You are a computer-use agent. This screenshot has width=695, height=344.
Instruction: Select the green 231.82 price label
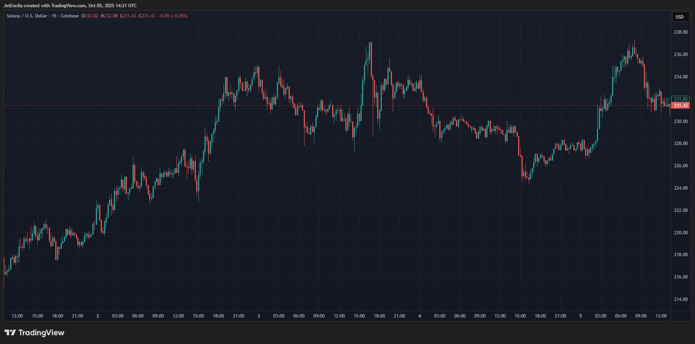[681, 99]
